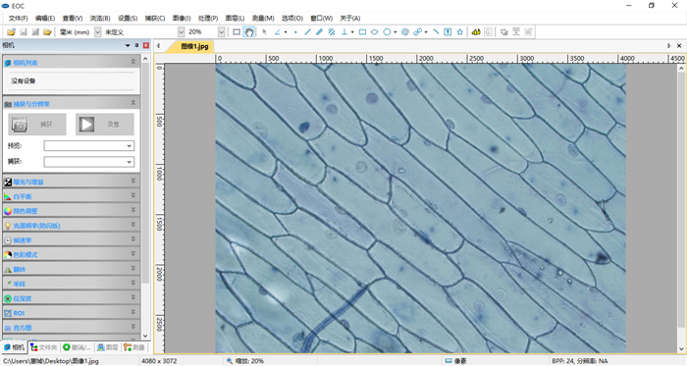
Task: Open the 预览 resolution combo box
Action: (x=89, y=146)
